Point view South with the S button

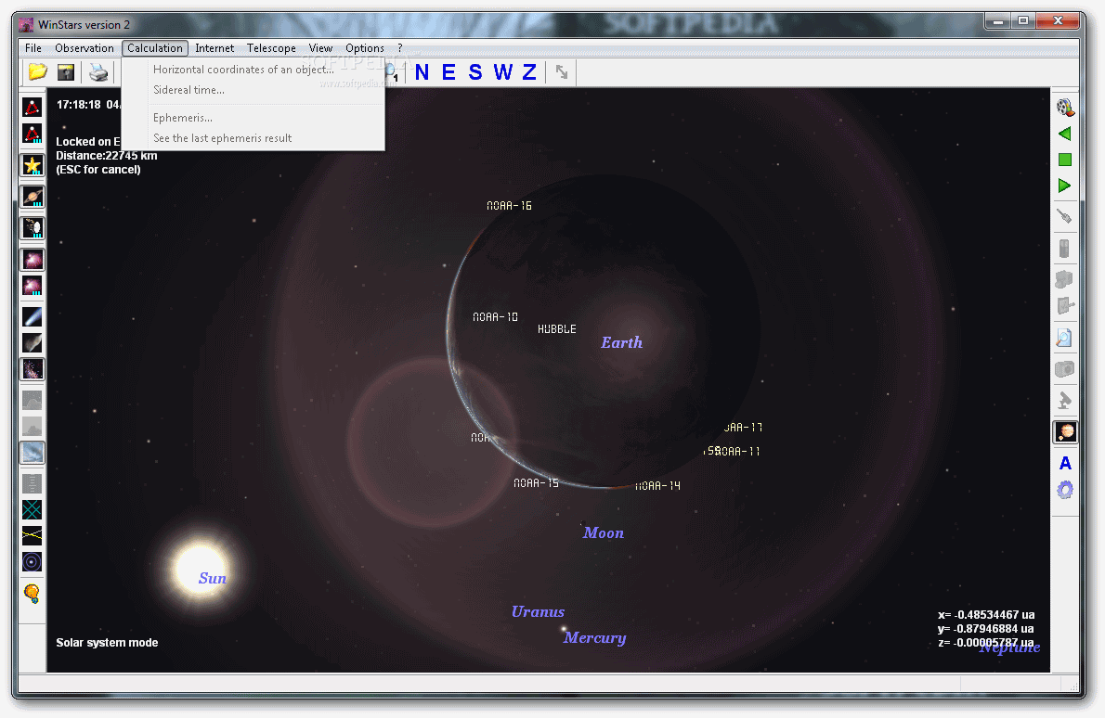[475, 71]
